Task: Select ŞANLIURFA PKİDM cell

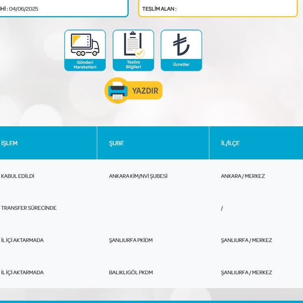Action: (131, 240)
